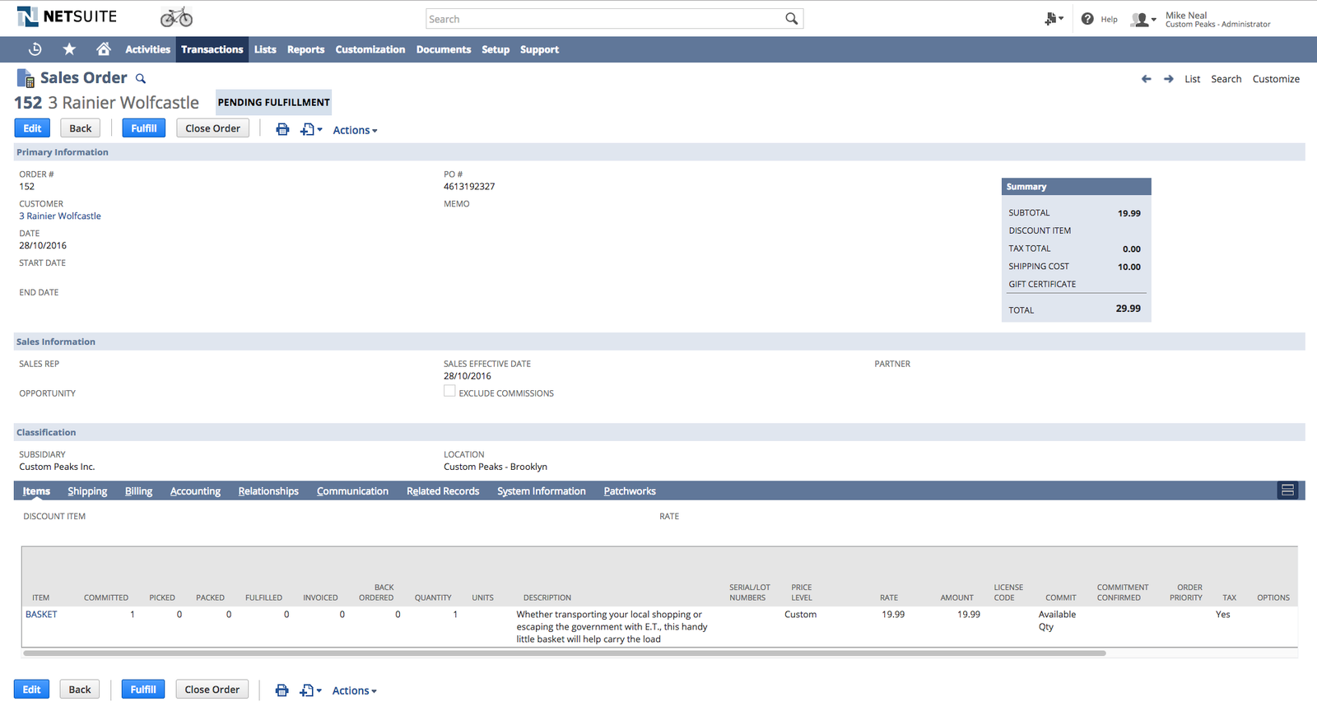The image size is (1317, 711).
Task: Open the Activities menu
Action: [x=147, y=49]
